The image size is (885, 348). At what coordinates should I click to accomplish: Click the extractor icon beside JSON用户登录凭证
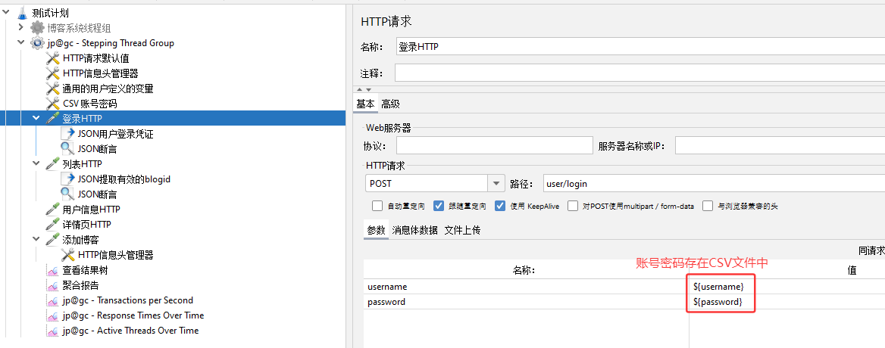(67, 133)
